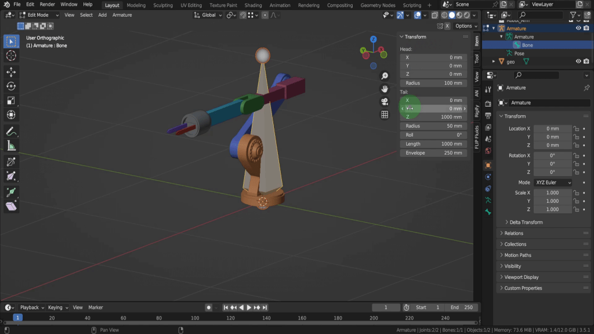The image size is (594, 334).
Task: Open the Render menu
Action: (47, 5)
